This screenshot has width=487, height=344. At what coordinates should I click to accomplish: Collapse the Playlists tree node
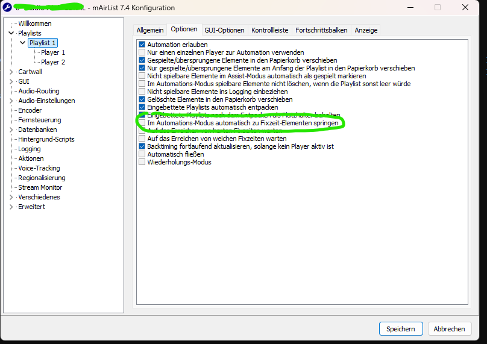[x=11, y=33]
